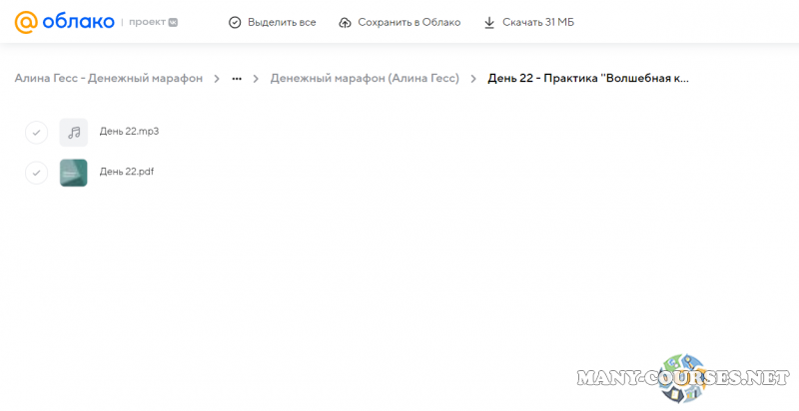The width and height of the screenshot is (799, 411).
Task: Click chevron after 'Алина Гесс - Денежный марафон'
Action: pyautogui.click(x=216, y=78)
